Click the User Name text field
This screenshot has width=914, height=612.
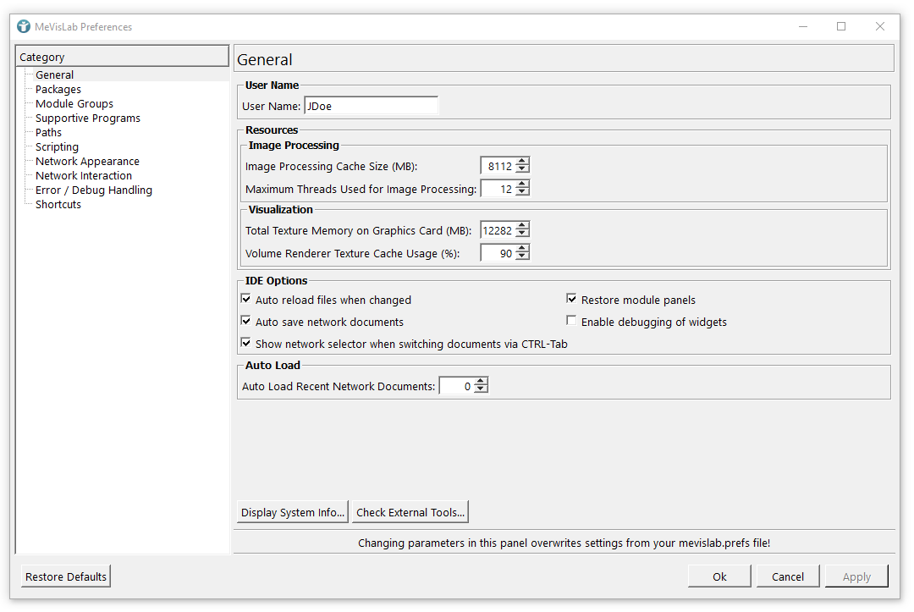pos(371,107)
